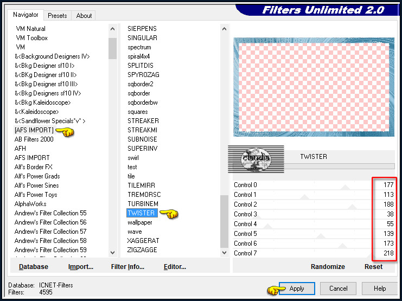Viewport: 402px width, 301px height.
Task: Select the AFH category
Action: [x=20, y=149]
